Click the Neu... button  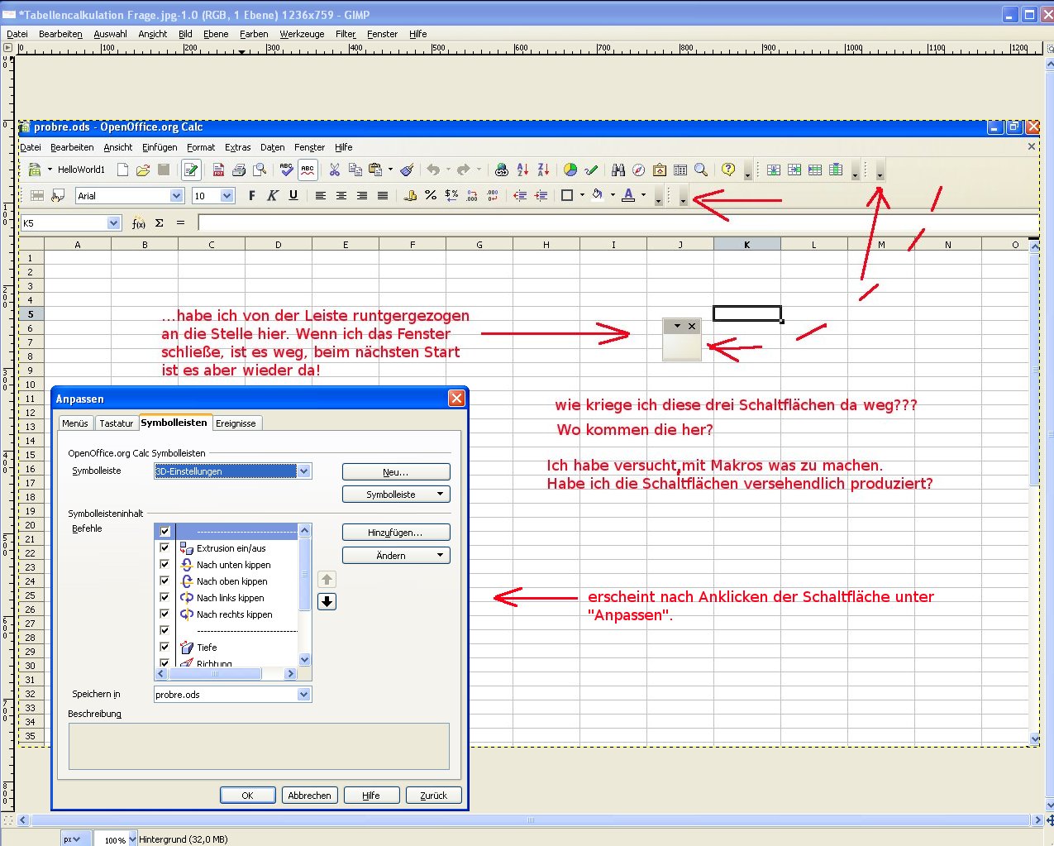click(396, 471)
